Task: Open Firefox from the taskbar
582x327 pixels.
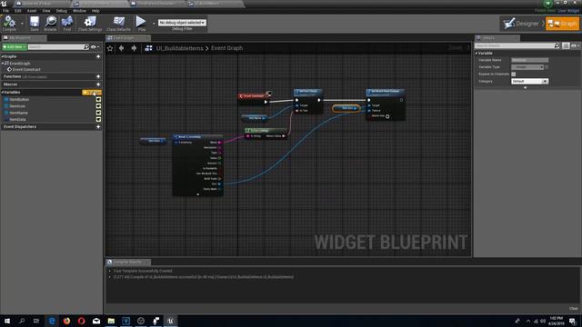Action: click(66, 321)
